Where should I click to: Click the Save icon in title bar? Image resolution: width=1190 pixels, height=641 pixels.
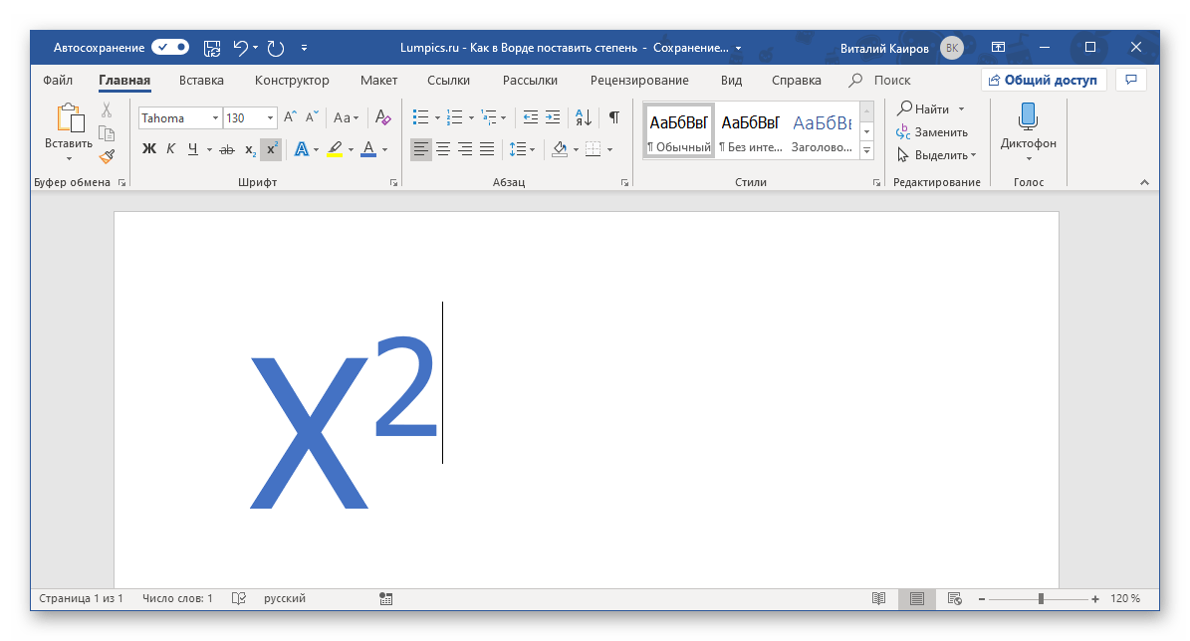[x=211, y=47]
